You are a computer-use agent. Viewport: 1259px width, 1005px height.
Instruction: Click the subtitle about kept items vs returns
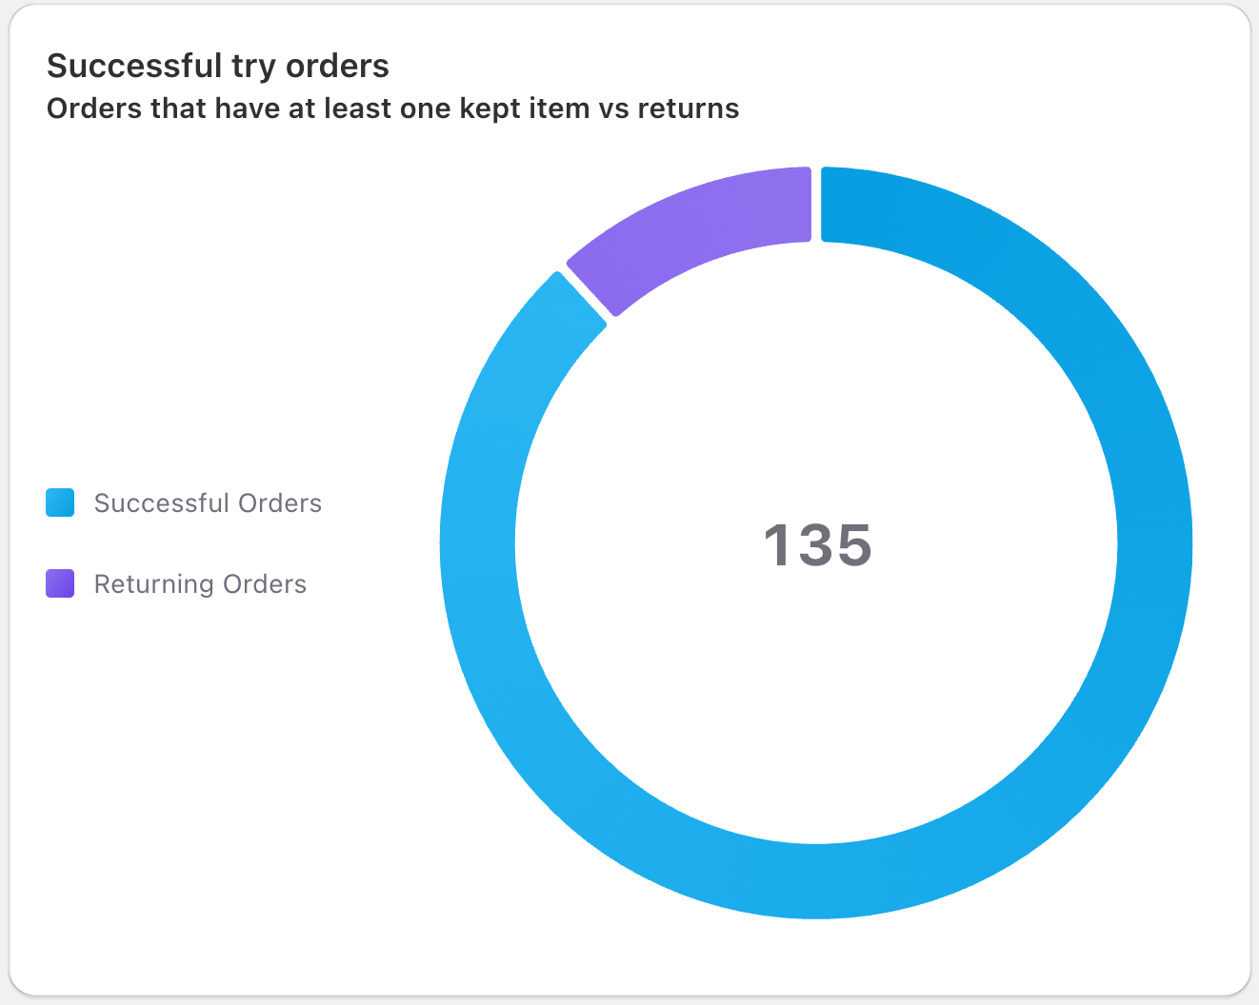392,108
